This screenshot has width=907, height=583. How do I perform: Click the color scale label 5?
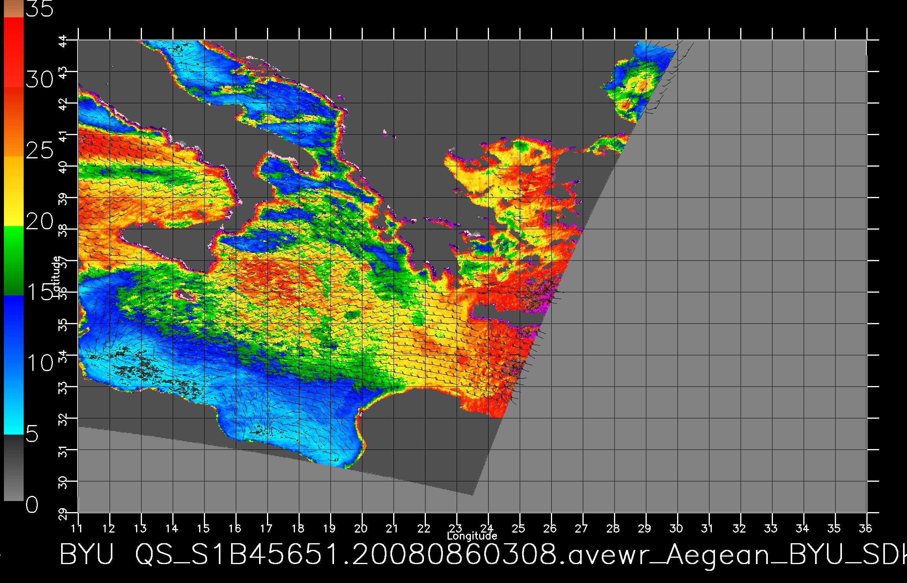32,434
